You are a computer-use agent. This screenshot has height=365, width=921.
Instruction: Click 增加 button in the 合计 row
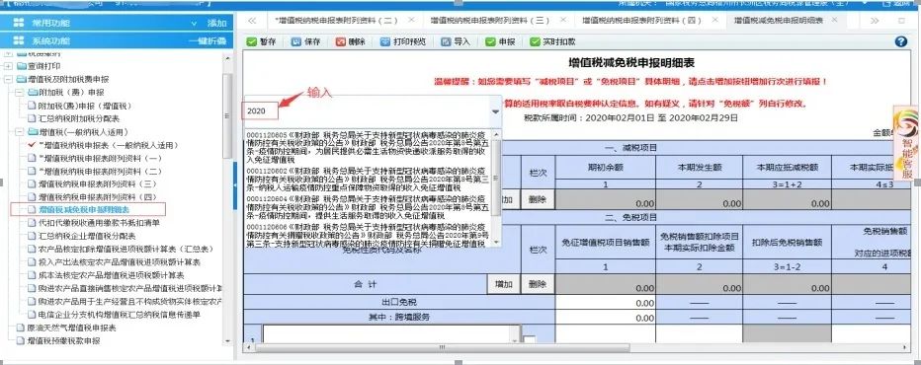point(503,284)
